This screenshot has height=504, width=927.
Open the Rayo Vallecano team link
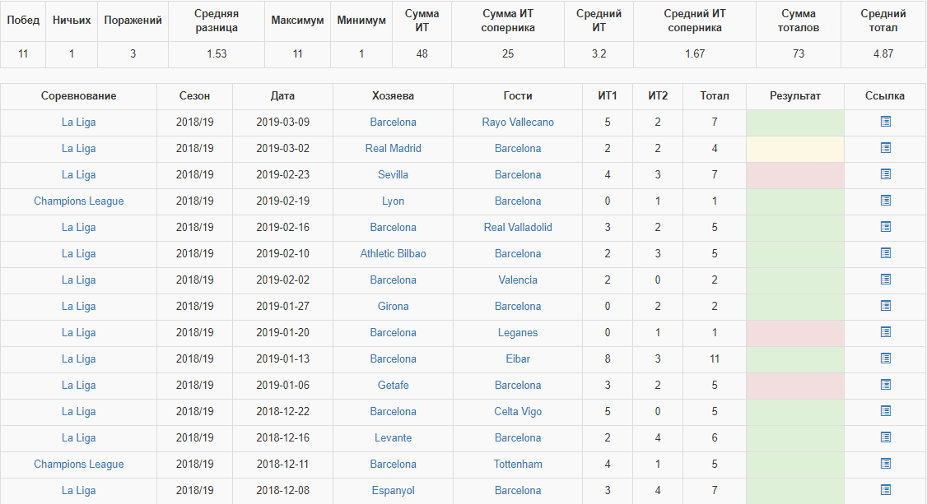518,123
